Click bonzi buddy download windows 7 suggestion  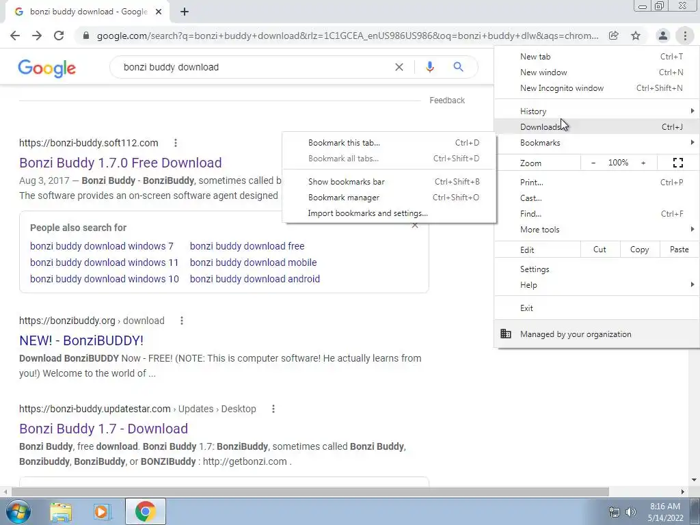[x=102, y=246]
